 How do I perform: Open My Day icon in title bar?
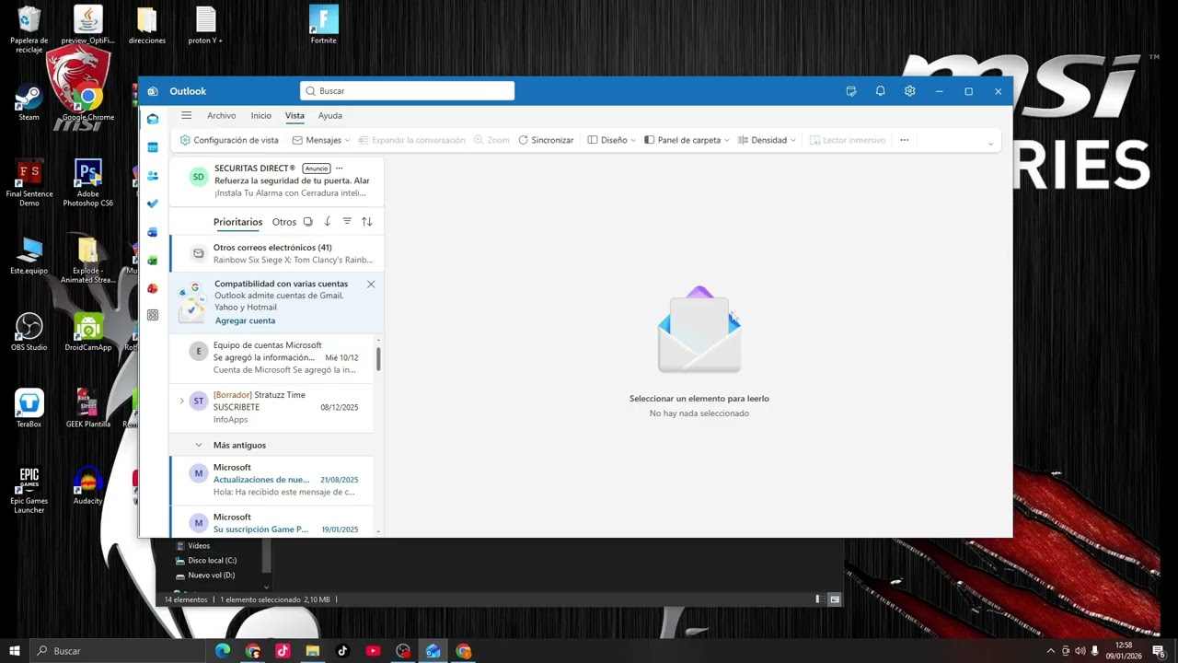coord(851,91)
